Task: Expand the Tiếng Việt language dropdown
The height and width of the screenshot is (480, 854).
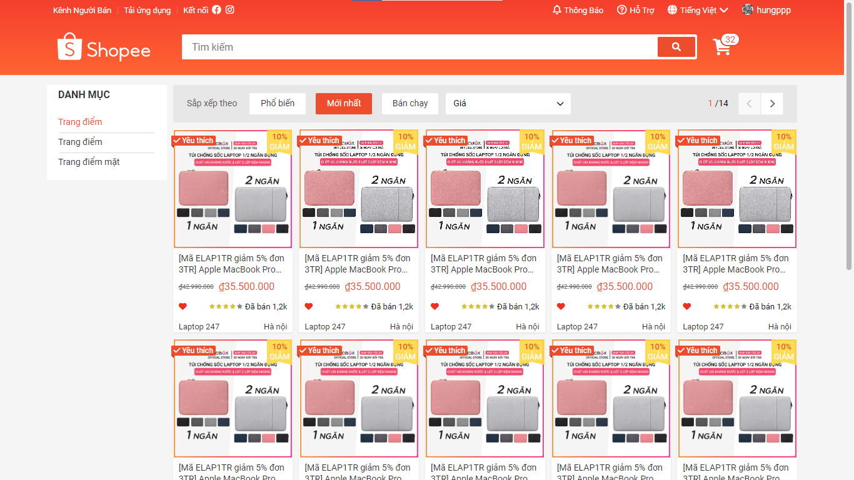Action: (x=697, y=9)
